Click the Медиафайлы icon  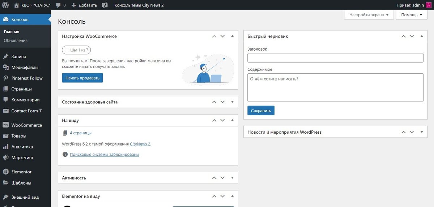[x=5, y=68]
